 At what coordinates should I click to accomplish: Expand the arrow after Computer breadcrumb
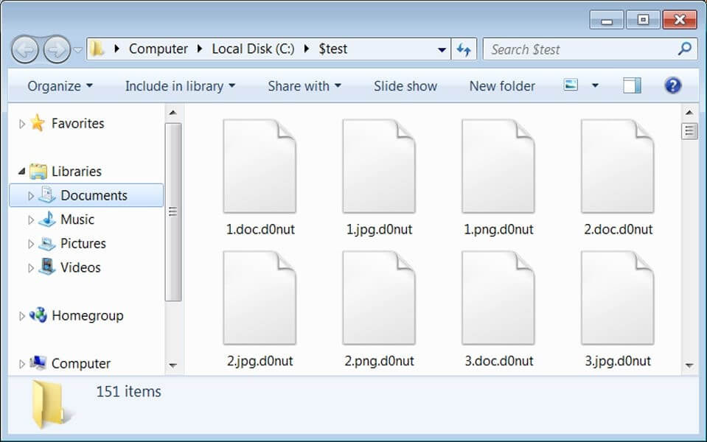pos(200,49)
